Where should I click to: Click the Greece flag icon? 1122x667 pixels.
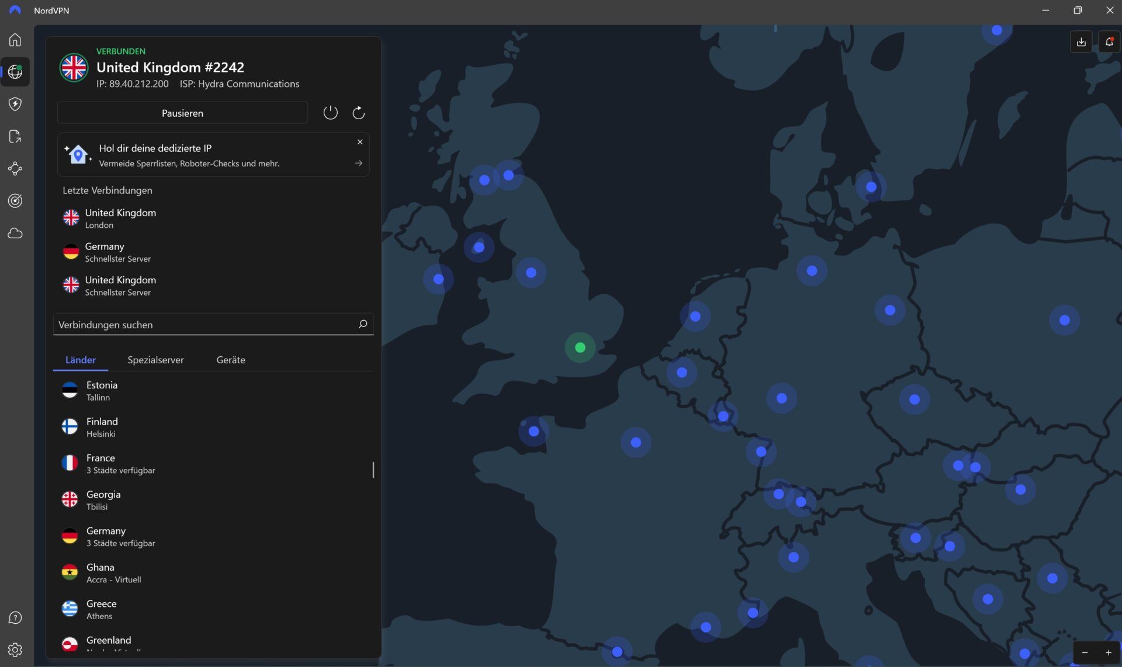pos(70,609)
